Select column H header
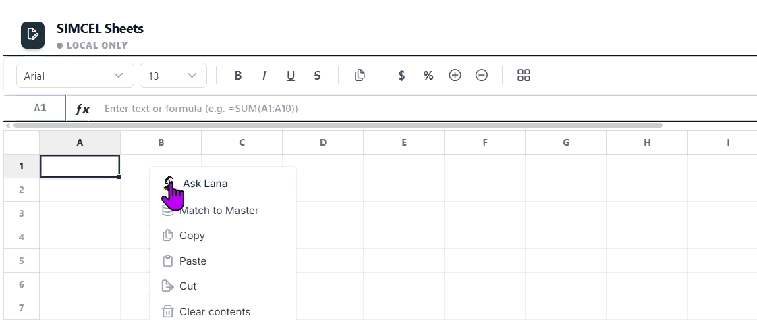Viewport: 757px width, 320px height. (646, 142)
